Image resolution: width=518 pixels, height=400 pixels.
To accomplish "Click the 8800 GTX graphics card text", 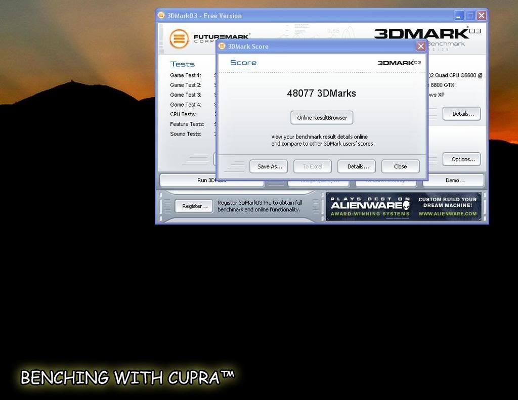I will 440,85.
